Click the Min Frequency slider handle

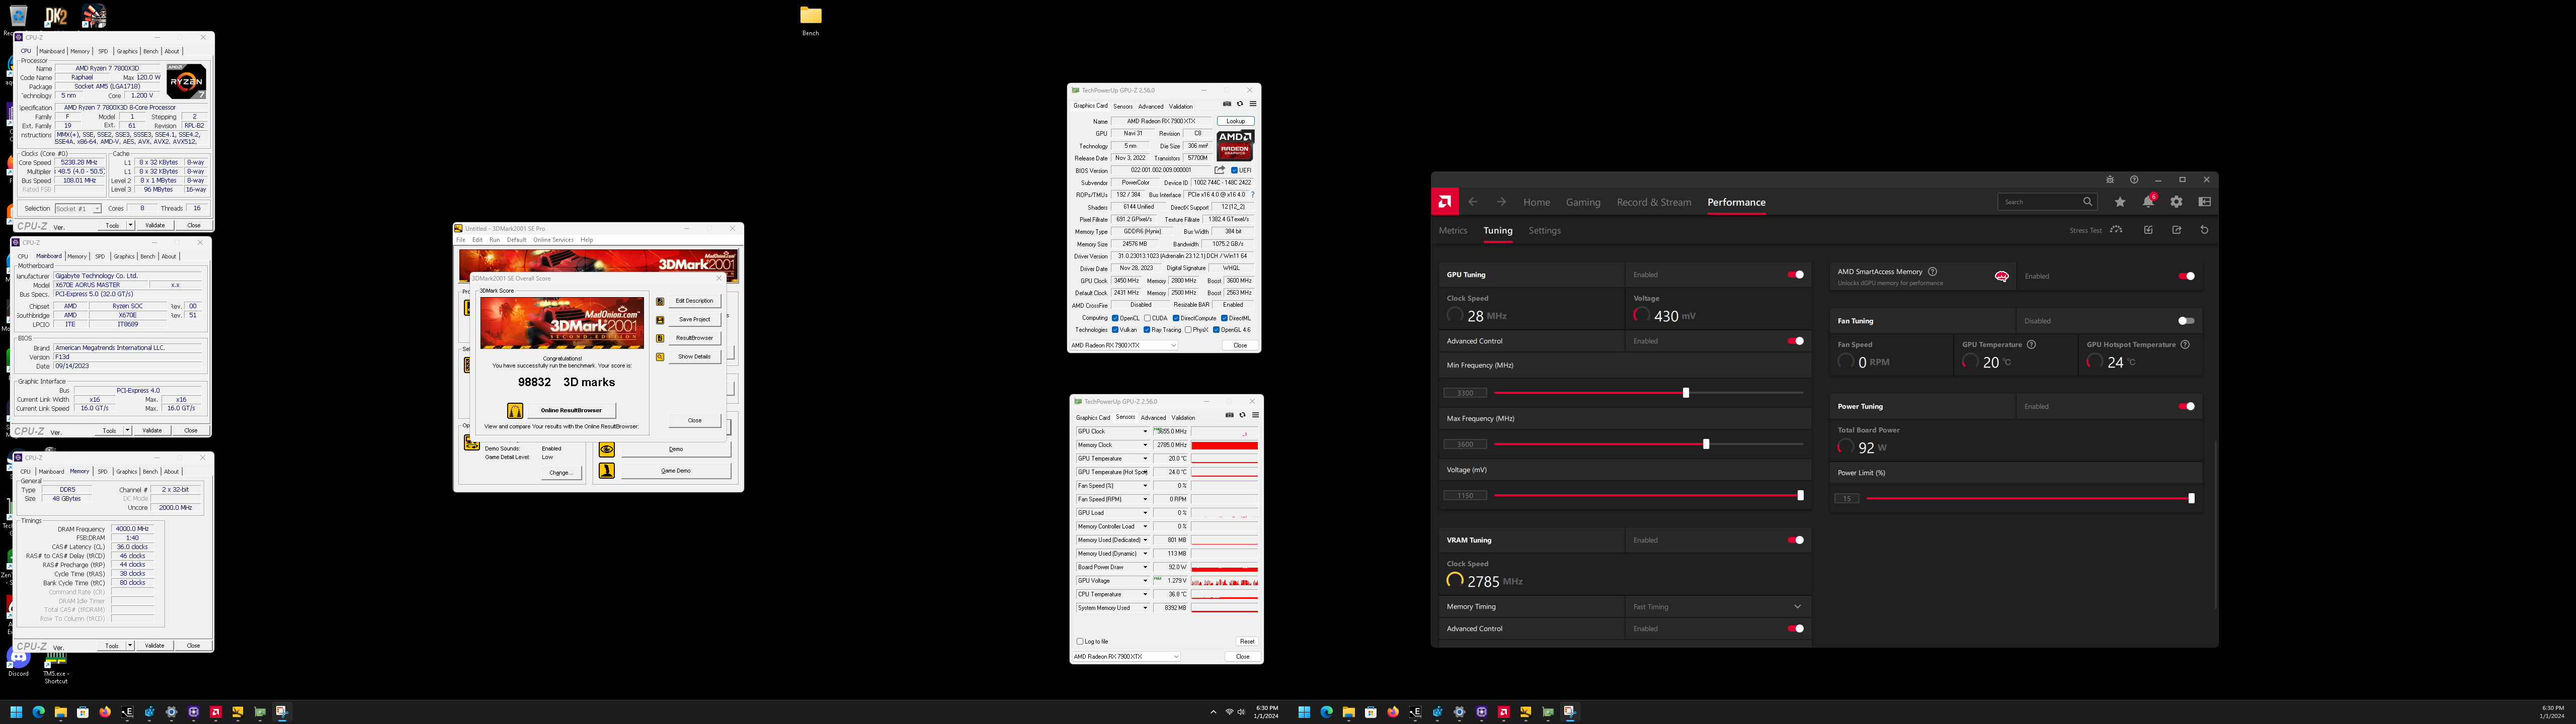[x=1686, y=393]
